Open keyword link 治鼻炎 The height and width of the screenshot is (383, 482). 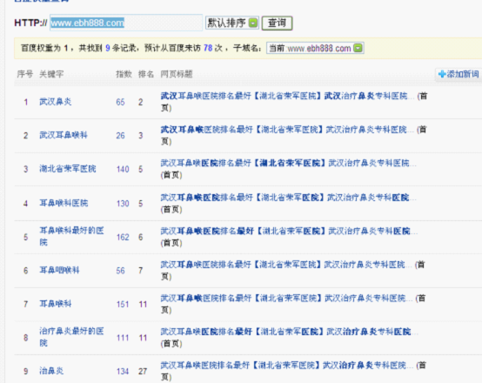(51, 371)
